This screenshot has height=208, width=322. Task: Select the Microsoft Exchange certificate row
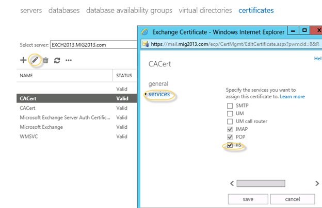point(76,127)
